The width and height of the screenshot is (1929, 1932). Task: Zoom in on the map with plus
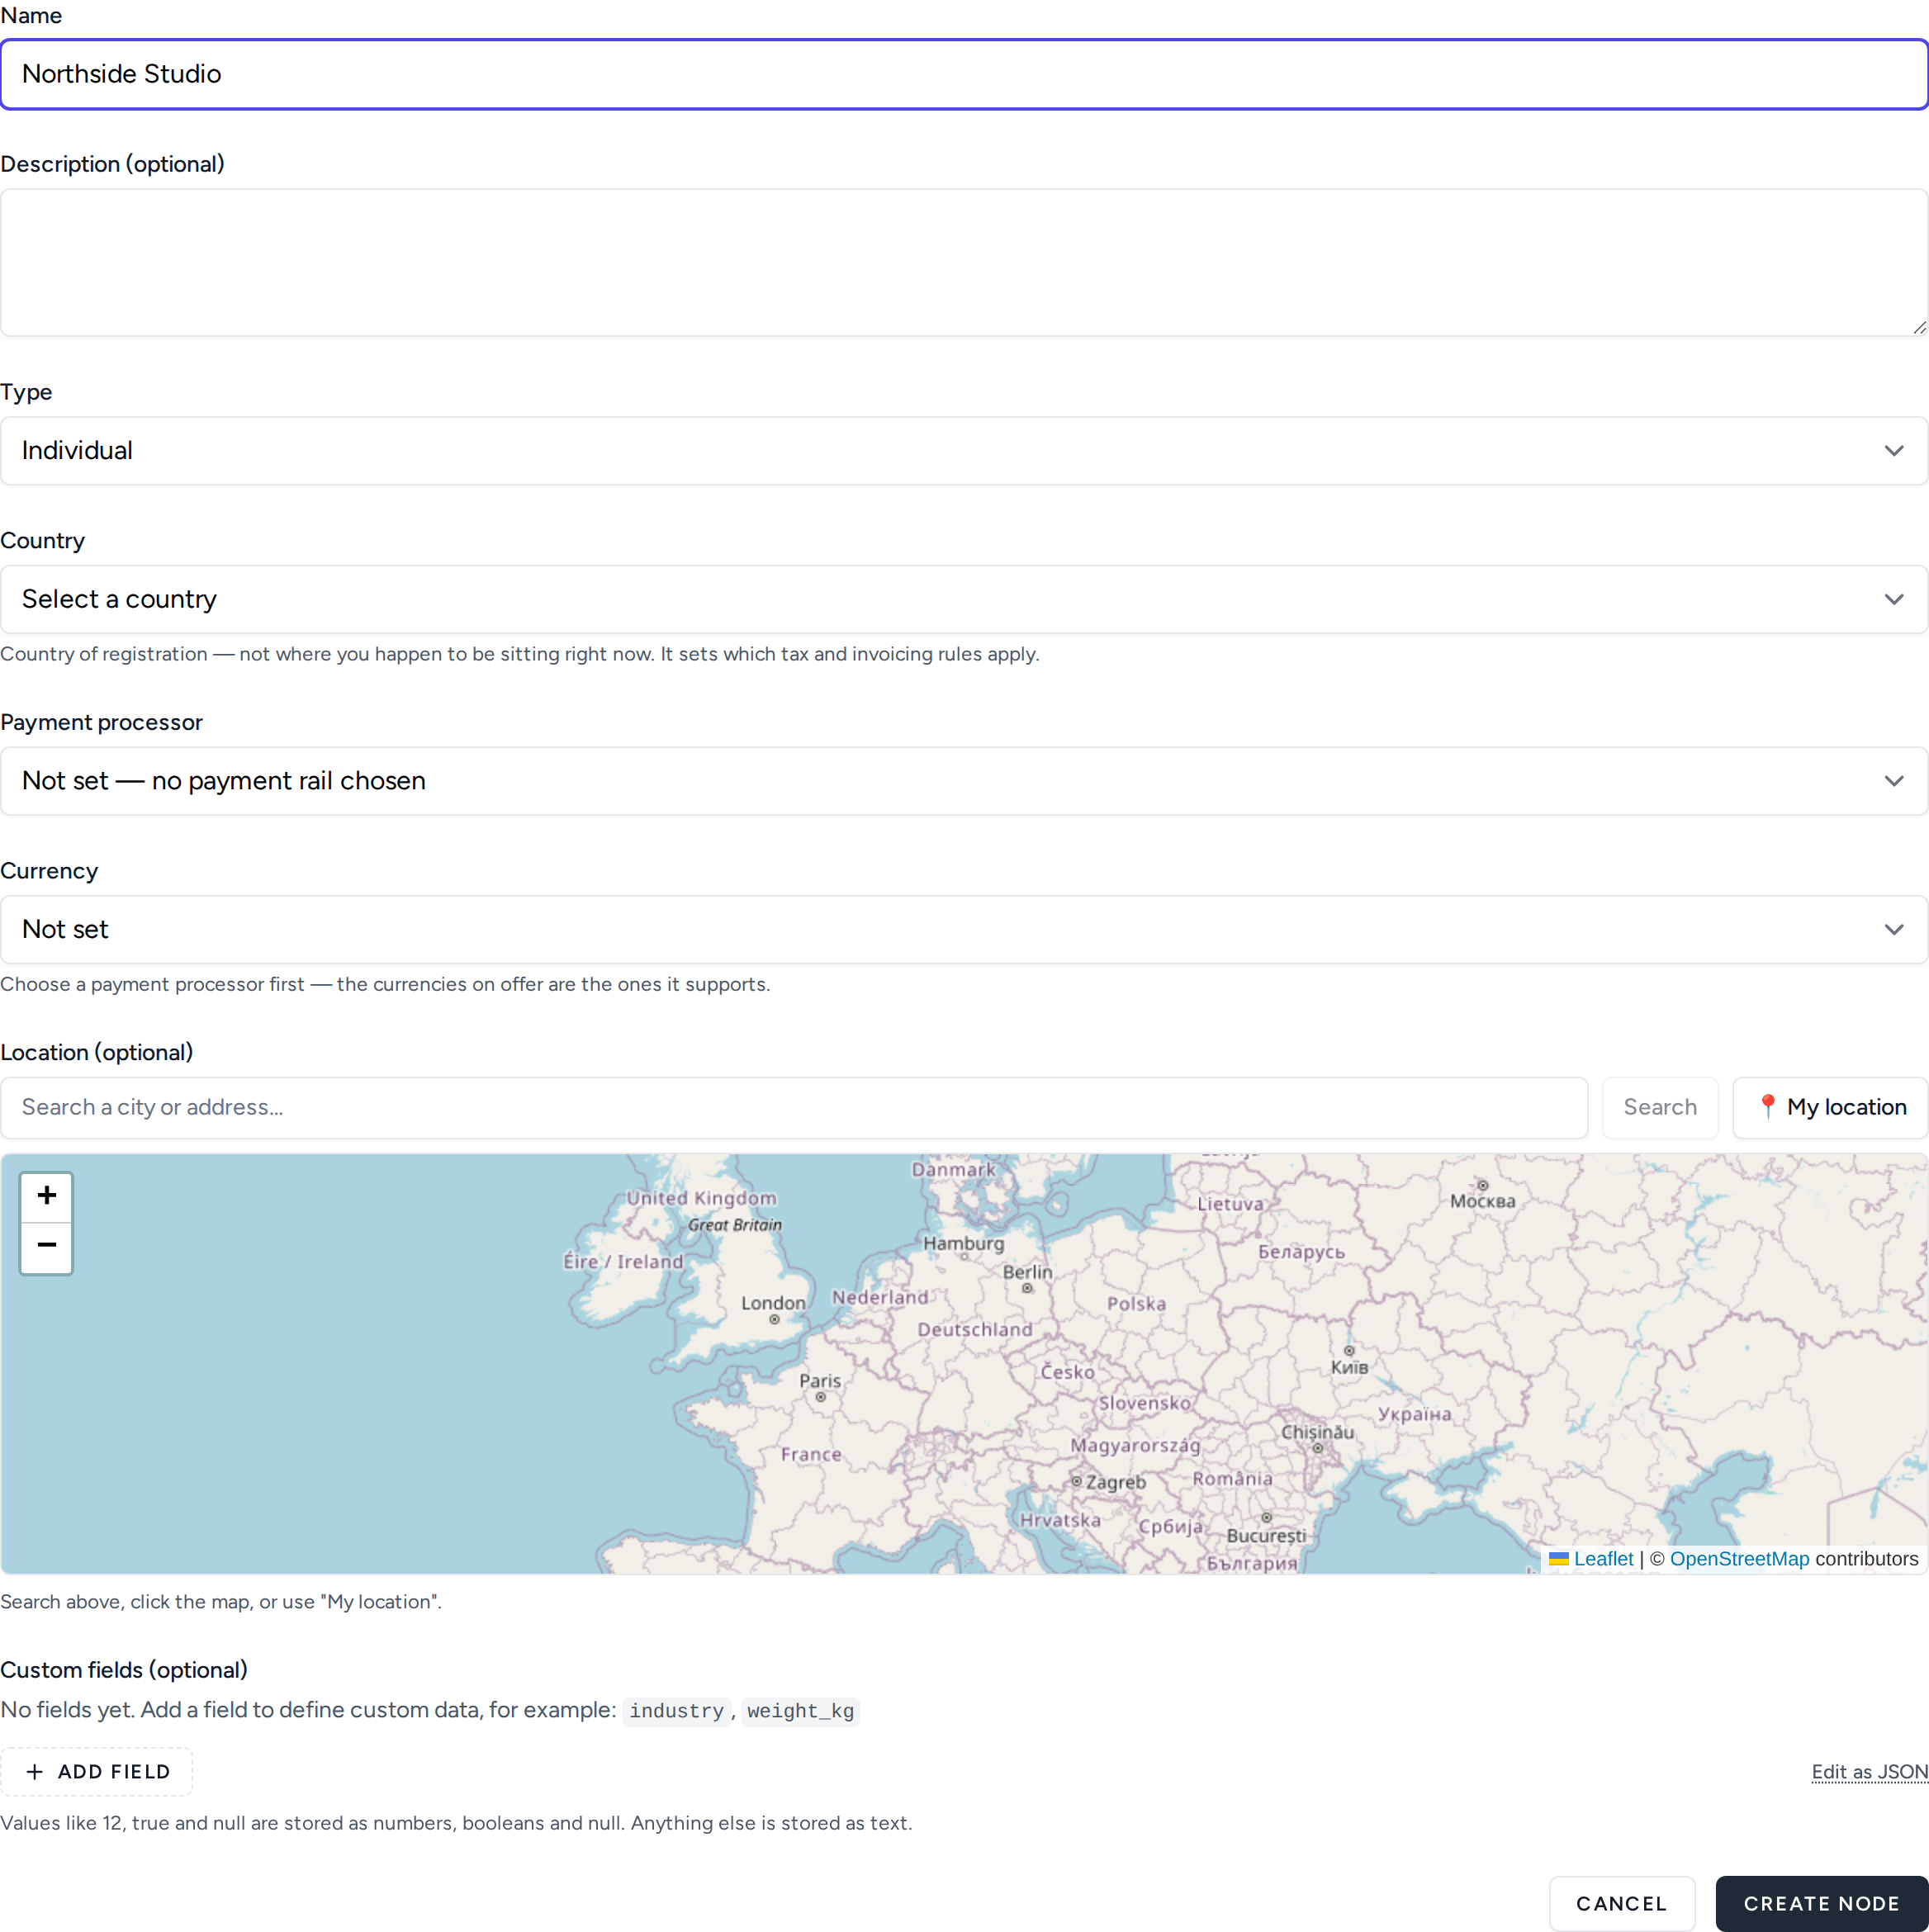pos(46,1196)
